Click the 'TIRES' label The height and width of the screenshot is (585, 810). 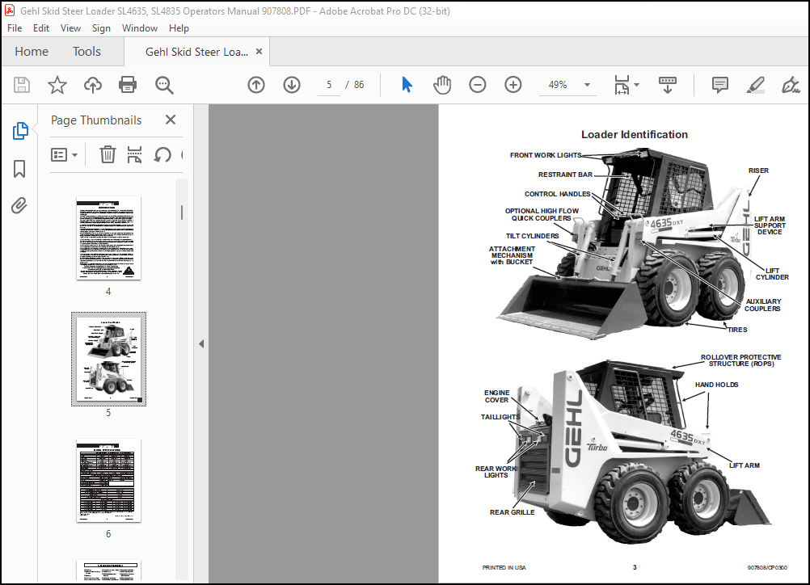click(738, 330)
